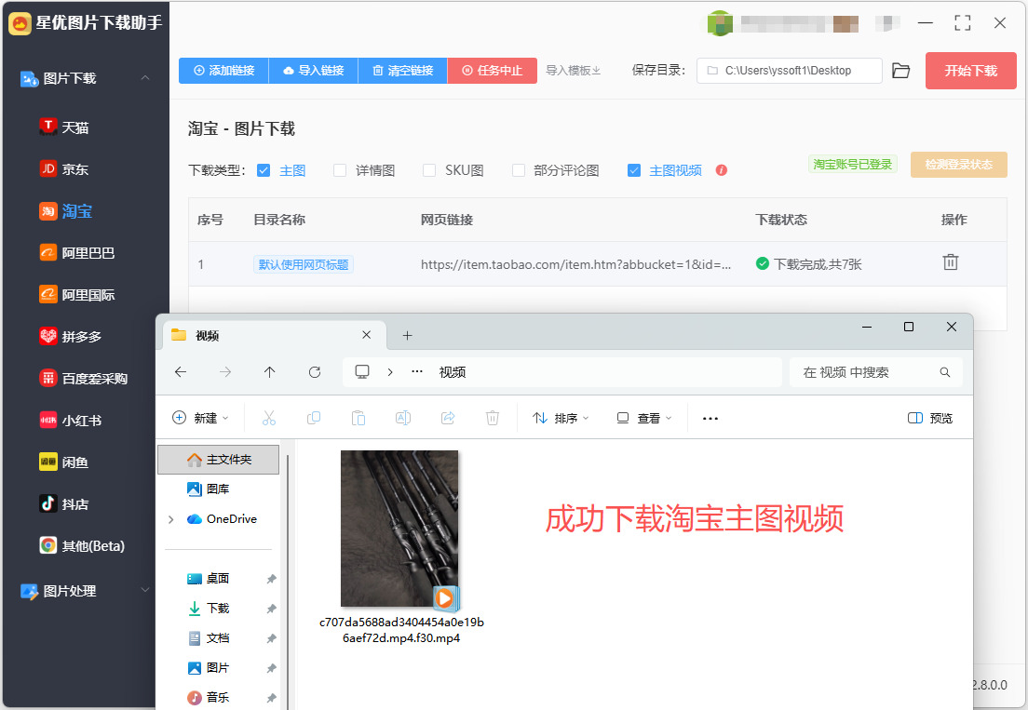Click the 开始下载 button
This screenshot has height=710, width=1028.
pyautogui.click(x=971, y=71)
